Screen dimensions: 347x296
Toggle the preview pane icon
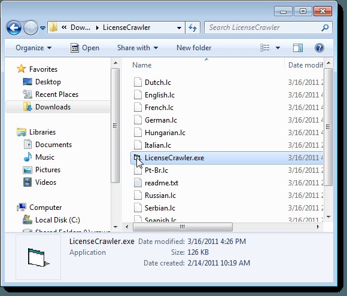click(x=298, y=48)
